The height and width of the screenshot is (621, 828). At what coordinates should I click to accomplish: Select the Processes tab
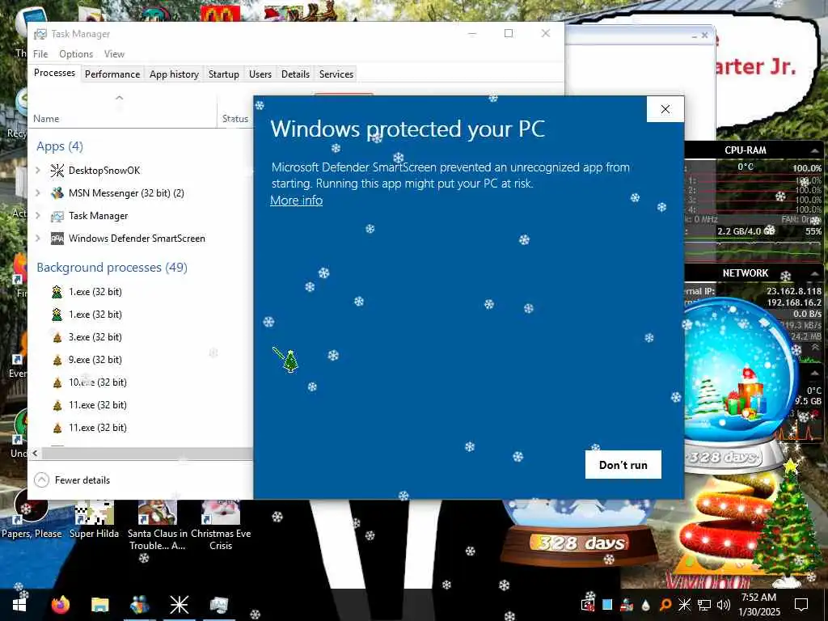(54, 73)
